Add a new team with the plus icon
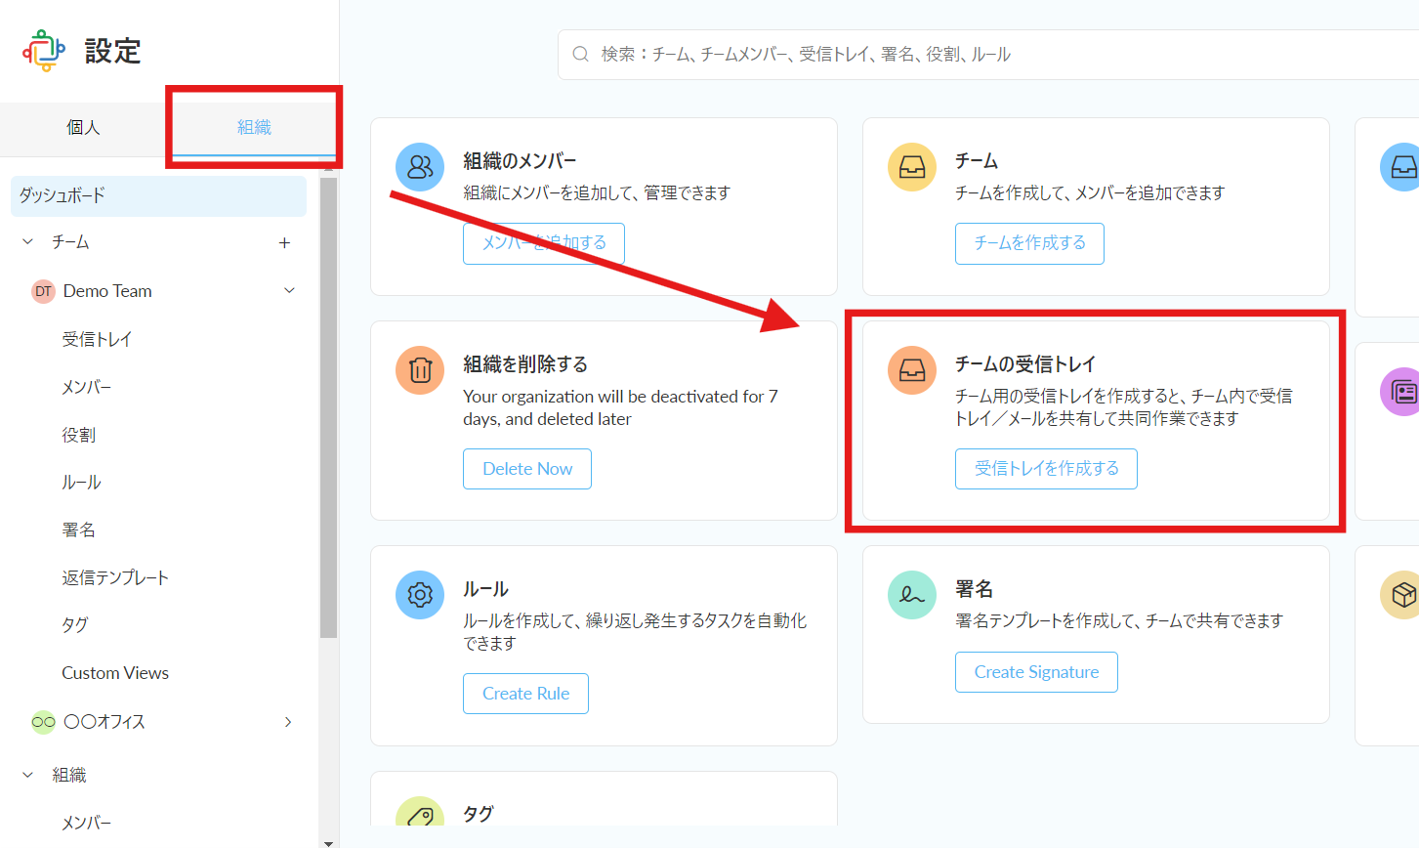 pos(284,242)
